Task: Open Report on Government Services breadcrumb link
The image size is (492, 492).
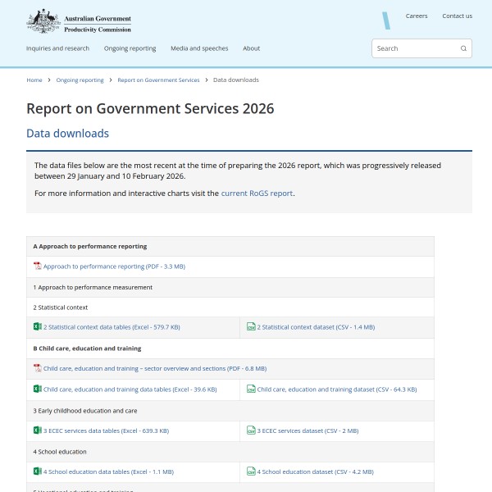Action: coord(158,80)
